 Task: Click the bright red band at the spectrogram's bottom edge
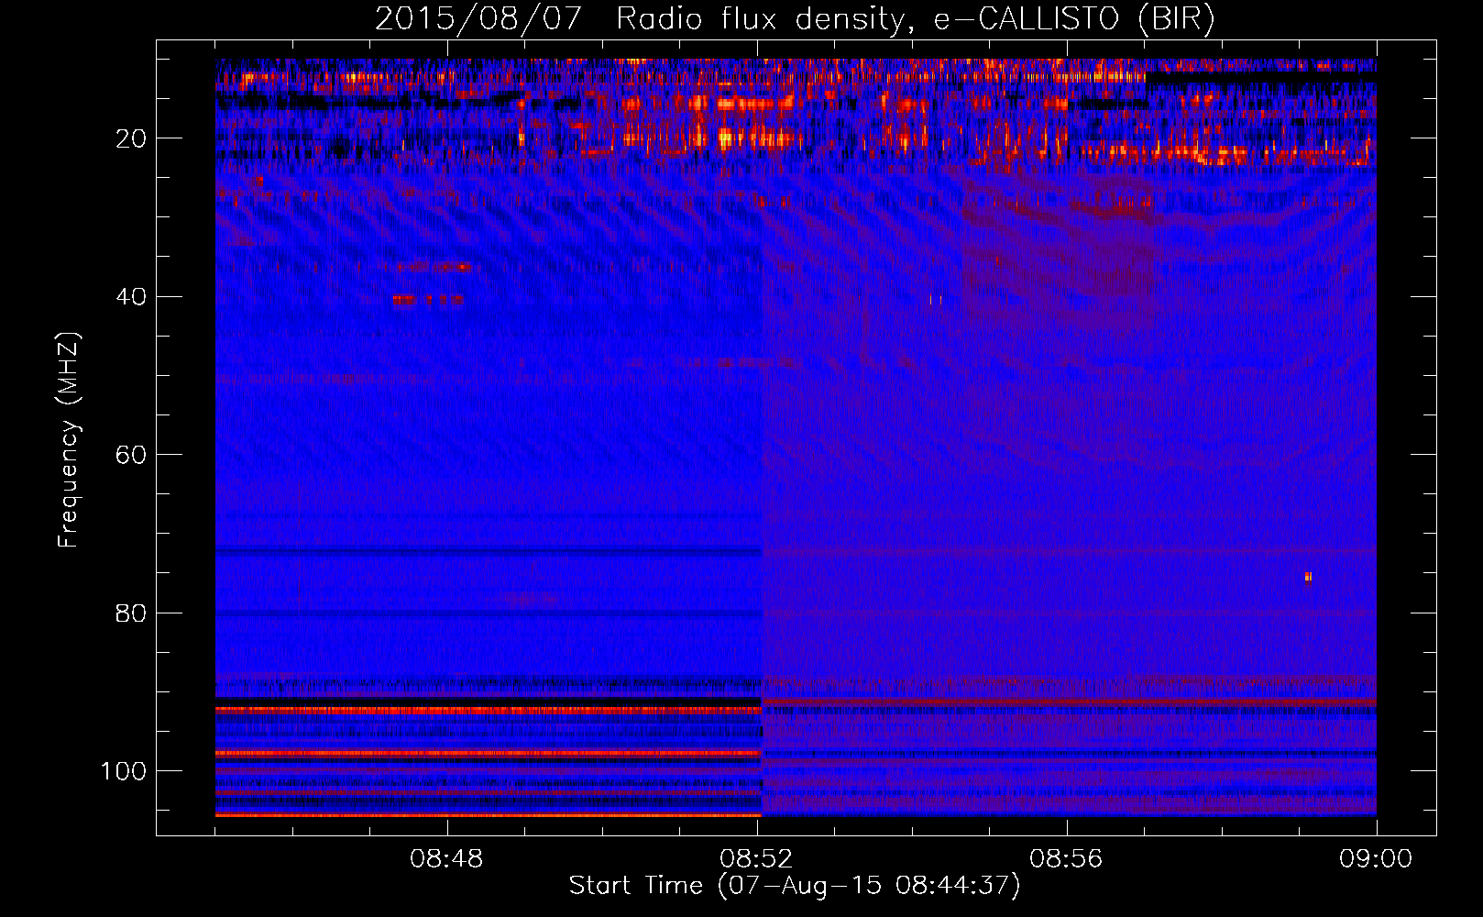(488, 814)
